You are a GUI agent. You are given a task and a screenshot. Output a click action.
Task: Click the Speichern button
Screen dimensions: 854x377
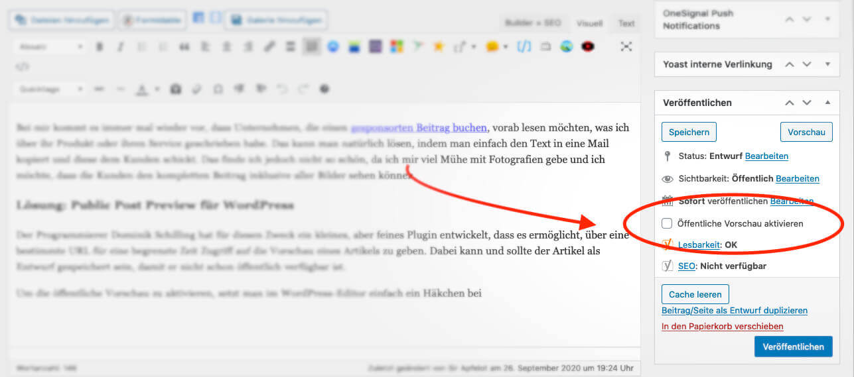(x=689, y=132)
